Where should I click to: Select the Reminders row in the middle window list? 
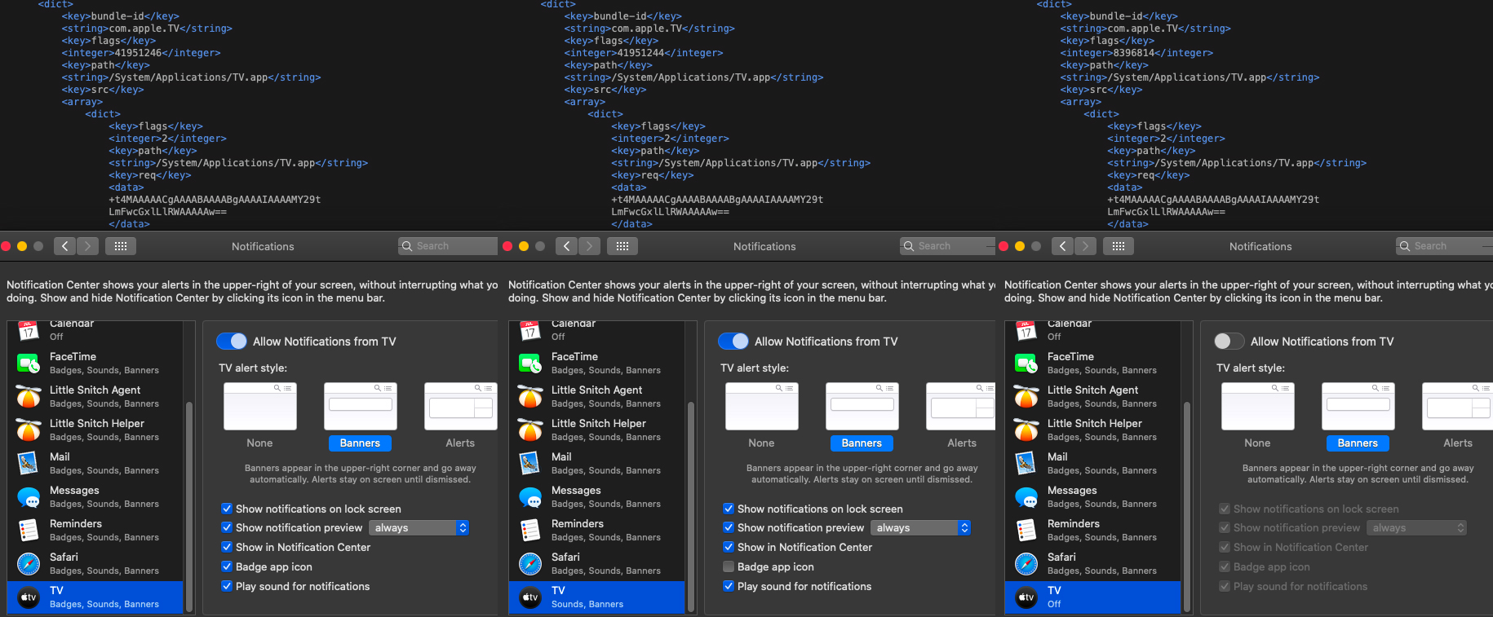coord(597,531)
